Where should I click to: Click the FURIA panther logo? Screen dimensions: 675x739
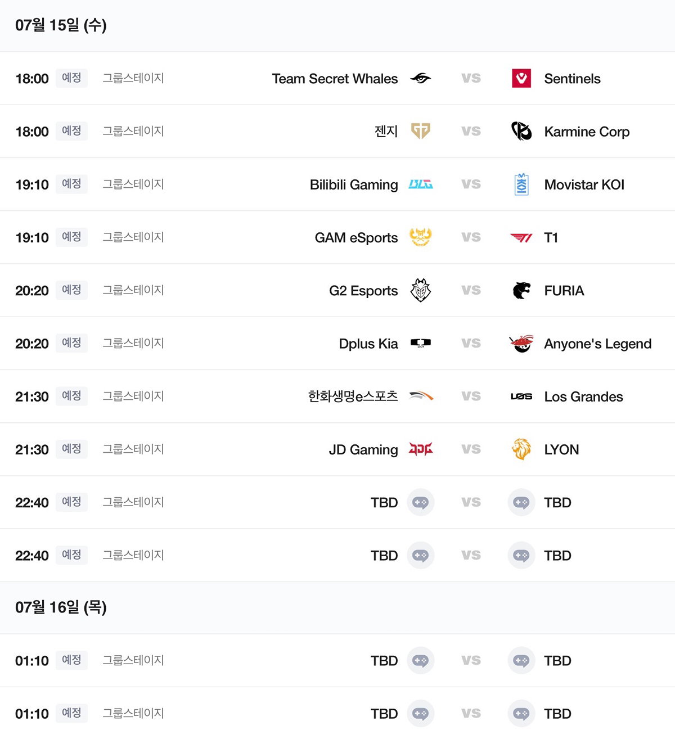pyautogui.click(x=521, y=290)
